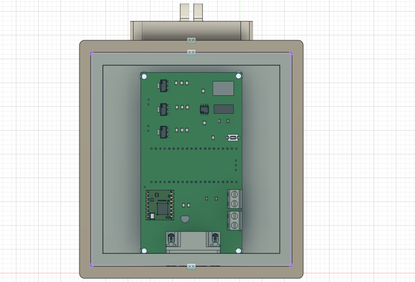415x282 pixels.
Task: Select the constraint glyph on the purple sketch's top line
Action: tap(191, 52)
